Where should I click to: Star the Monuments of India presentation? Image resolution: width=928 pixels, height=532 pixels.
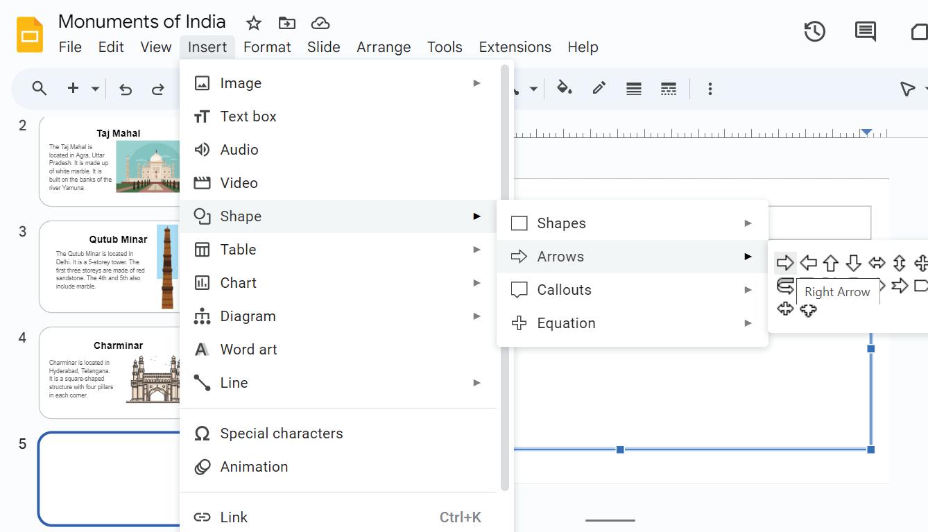[254, 23]
